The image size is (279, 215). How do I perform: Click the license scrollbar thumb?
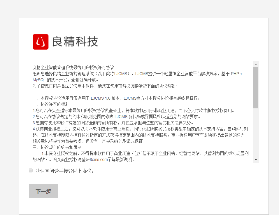point(256,88)
